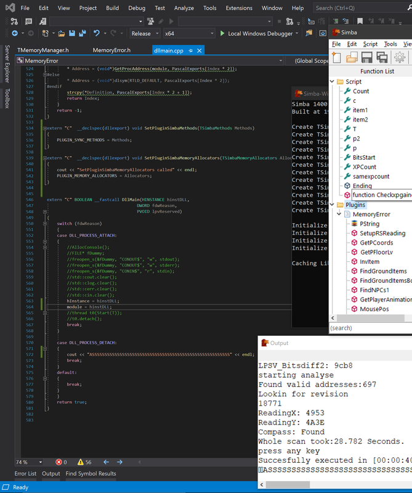
Task: Click the feedback comment icon in top toolbar
Action: (28, 21)
